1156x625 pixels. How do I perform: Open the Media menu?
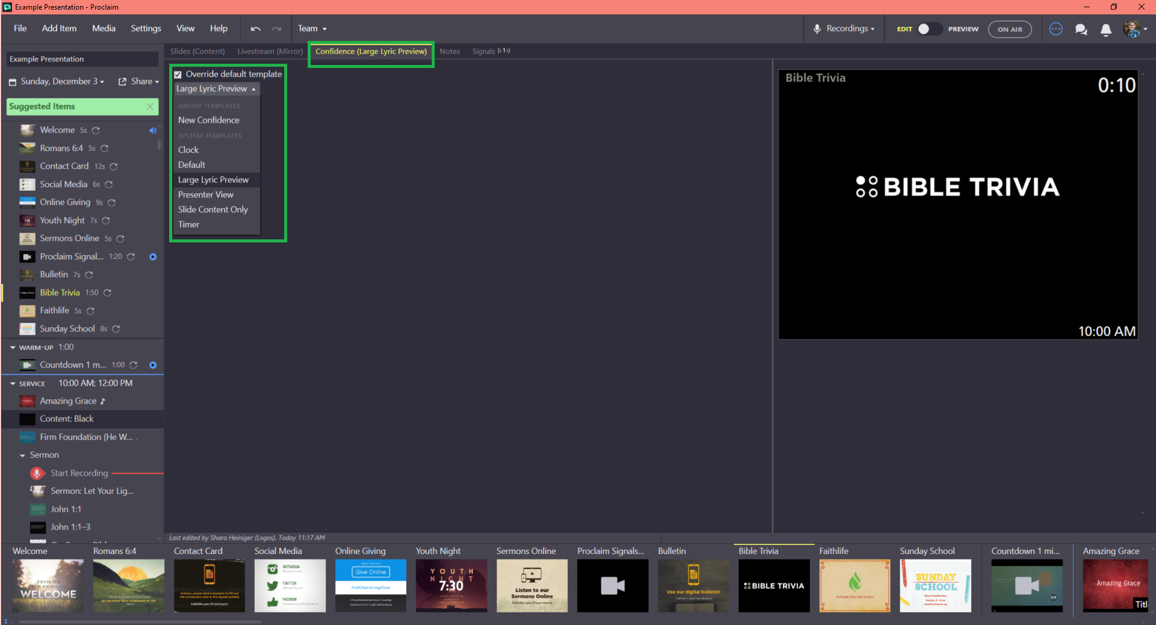104,28
